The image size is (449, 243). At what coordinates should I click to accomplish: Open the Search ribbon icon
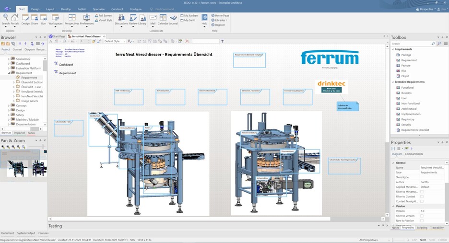[5, 20]
